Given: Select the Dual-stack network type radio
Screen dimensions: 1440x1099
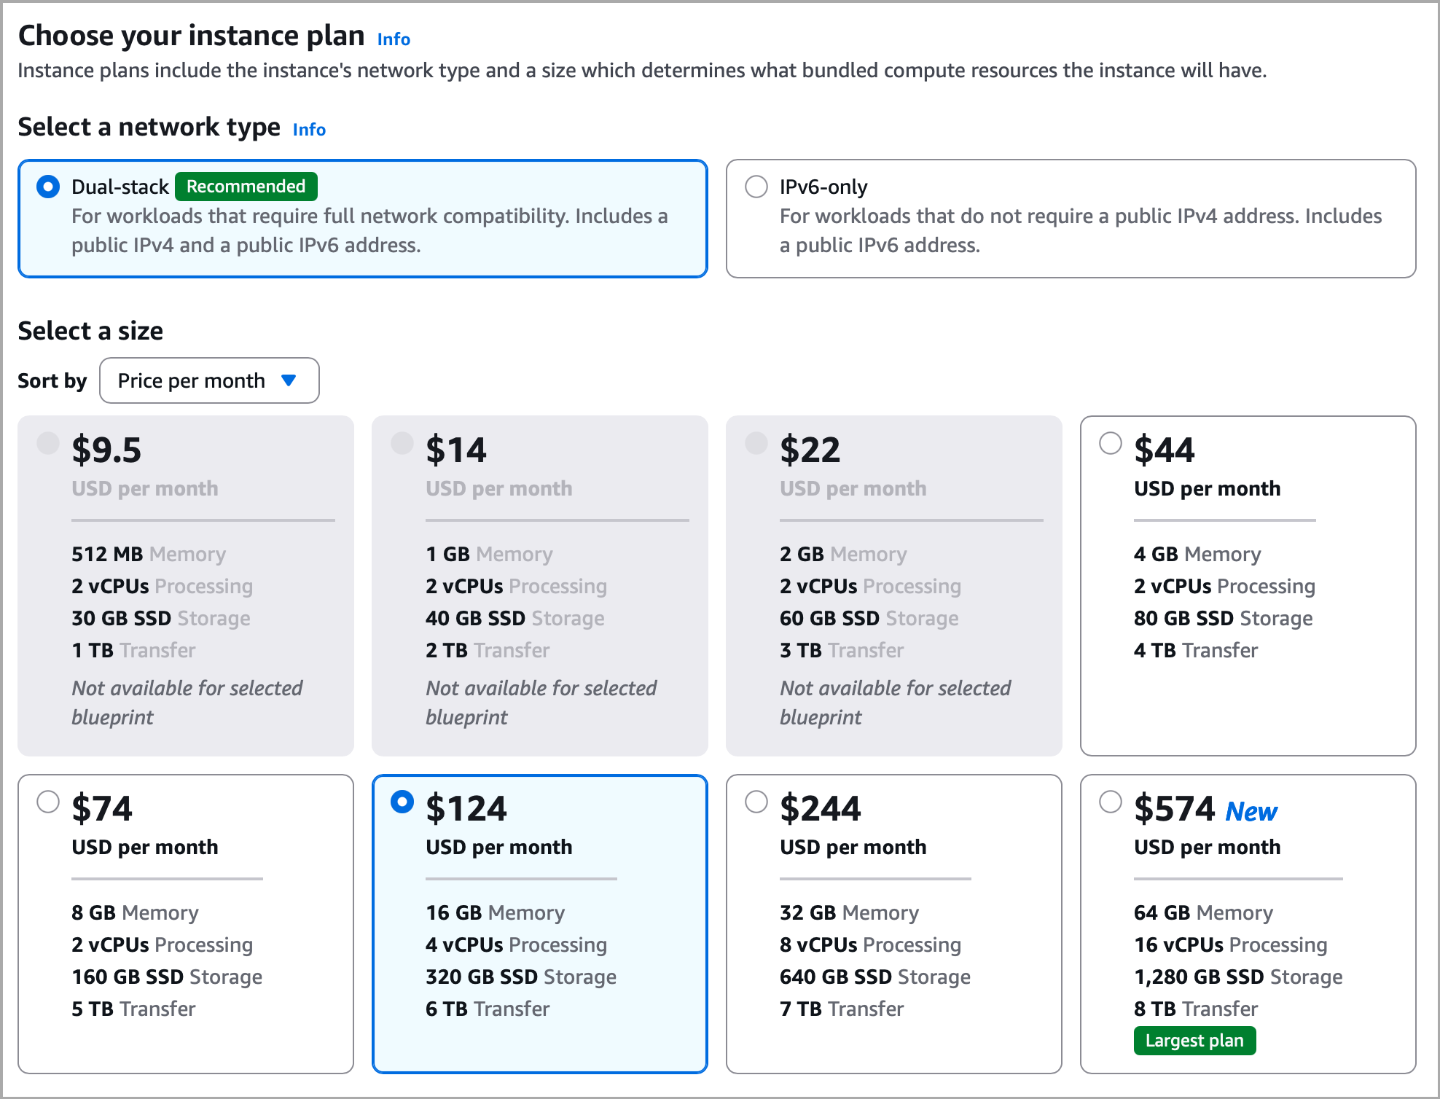Looking at the screenshot, I should point(48,187).
